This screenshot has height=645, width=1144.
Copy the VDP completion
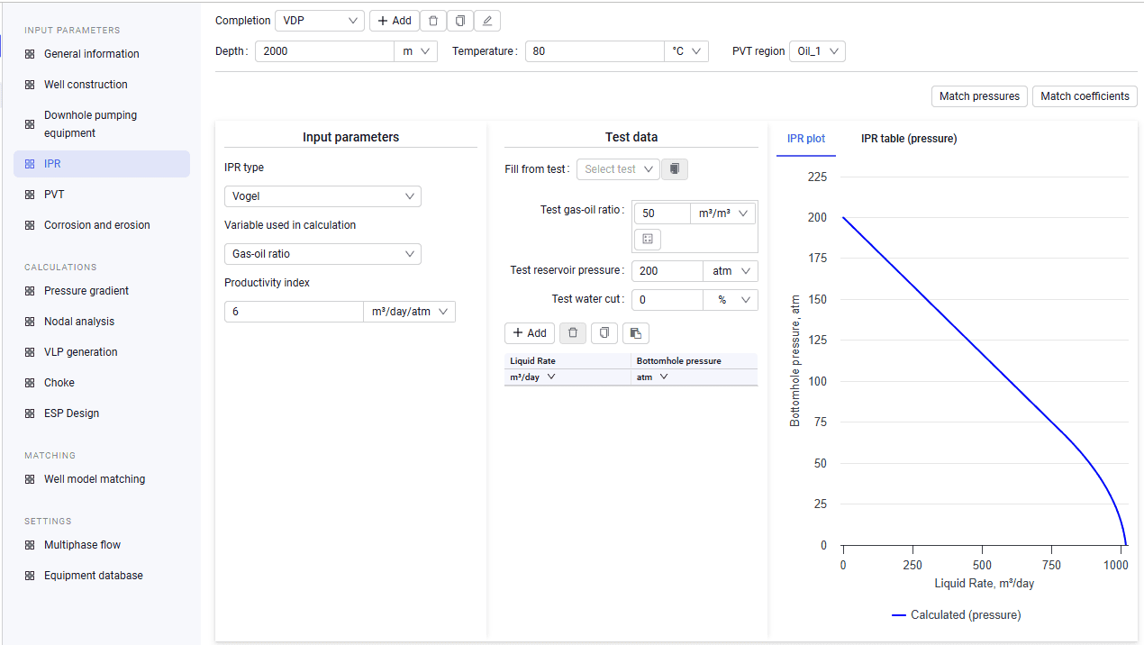click(460, 21)
